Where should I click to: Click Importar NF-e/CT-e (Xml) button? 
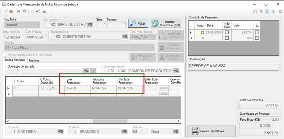(x=166, y=23)
